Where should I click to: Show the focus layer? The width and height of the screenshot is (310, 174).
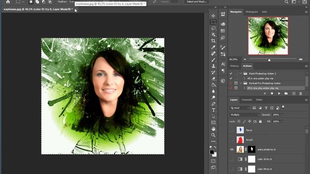click(x=232, y=130)
